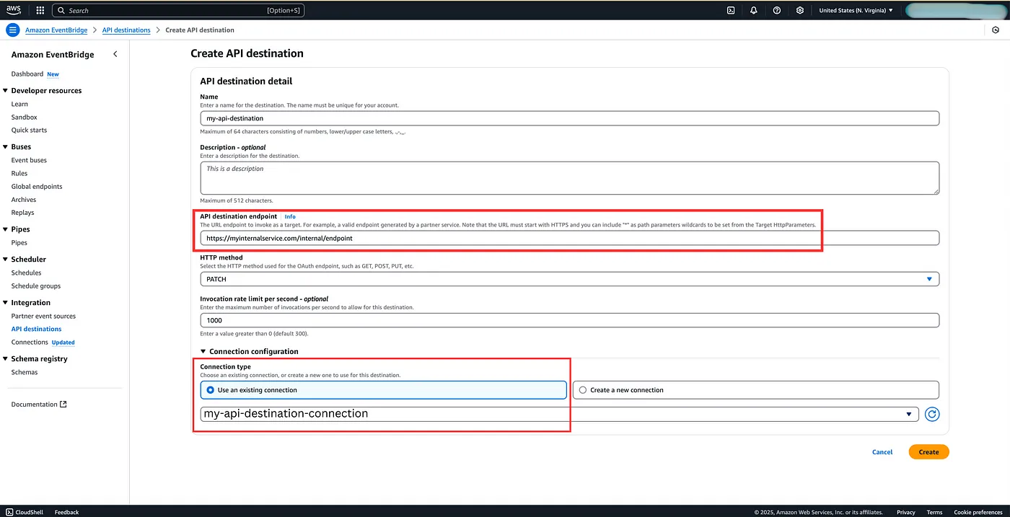Open the my-api-destination-connection dropdown
This screenshot has height=517, width=1010.
tap(559, 414)
